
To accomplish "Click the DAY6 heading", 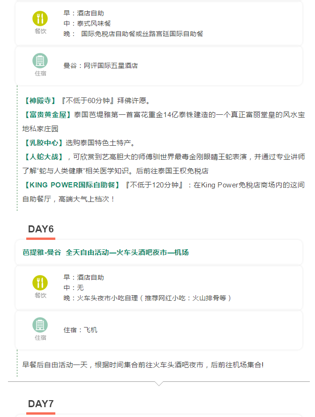I will tap(41, 229).
